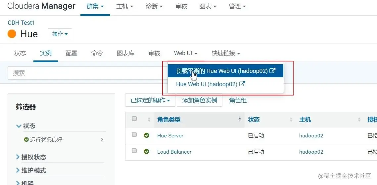Open the Web UI dropdown
377x185 pixels.
coord(186,53)
